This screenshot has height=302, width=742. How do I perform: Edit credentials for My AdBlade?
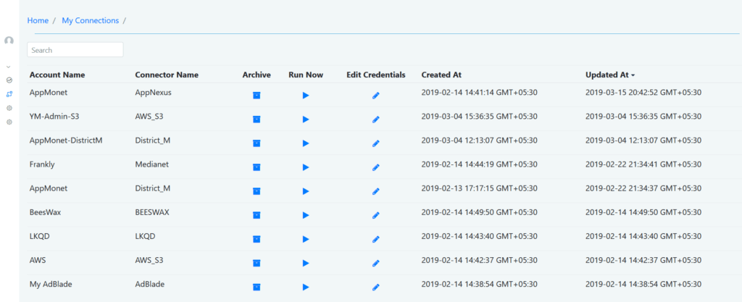point(376,287)
